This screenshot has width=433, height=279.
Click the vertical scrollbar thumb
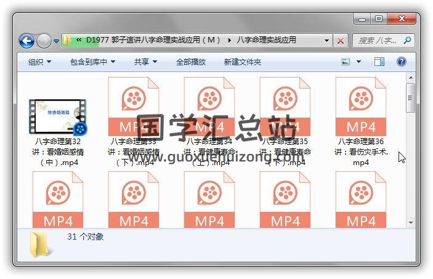(411, 97)
